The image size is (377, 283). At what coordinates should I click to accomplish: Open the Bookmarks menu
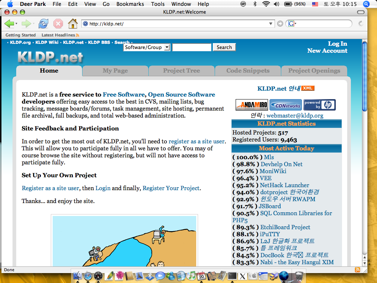pos(130,4)
